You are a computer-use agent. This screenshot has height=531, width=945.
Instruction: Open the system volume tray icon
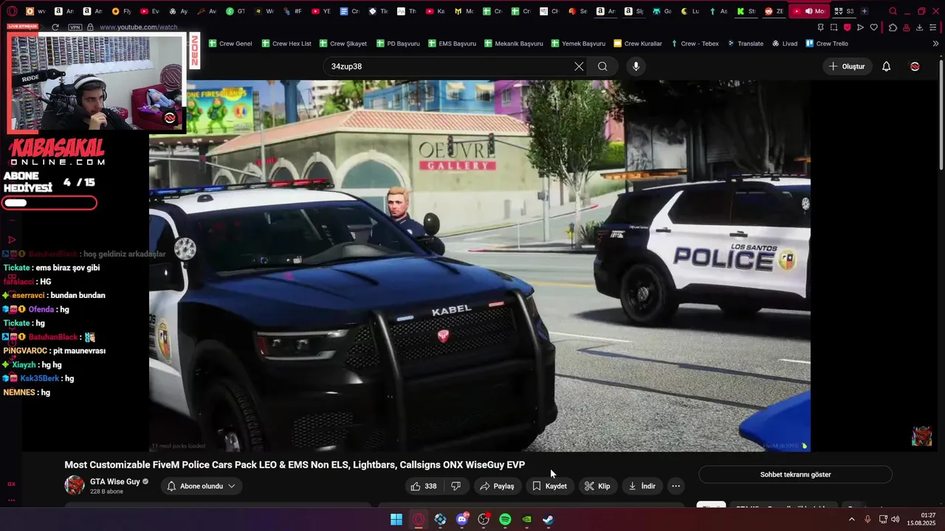coord(895,519)
